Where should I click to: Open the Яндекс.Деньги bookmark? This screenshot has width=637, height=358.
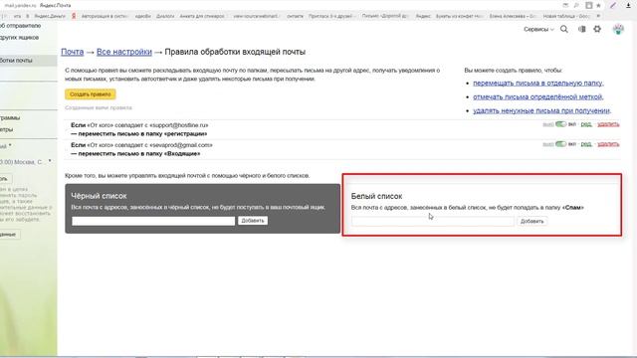pyautogui.click(x=50, y=16)
